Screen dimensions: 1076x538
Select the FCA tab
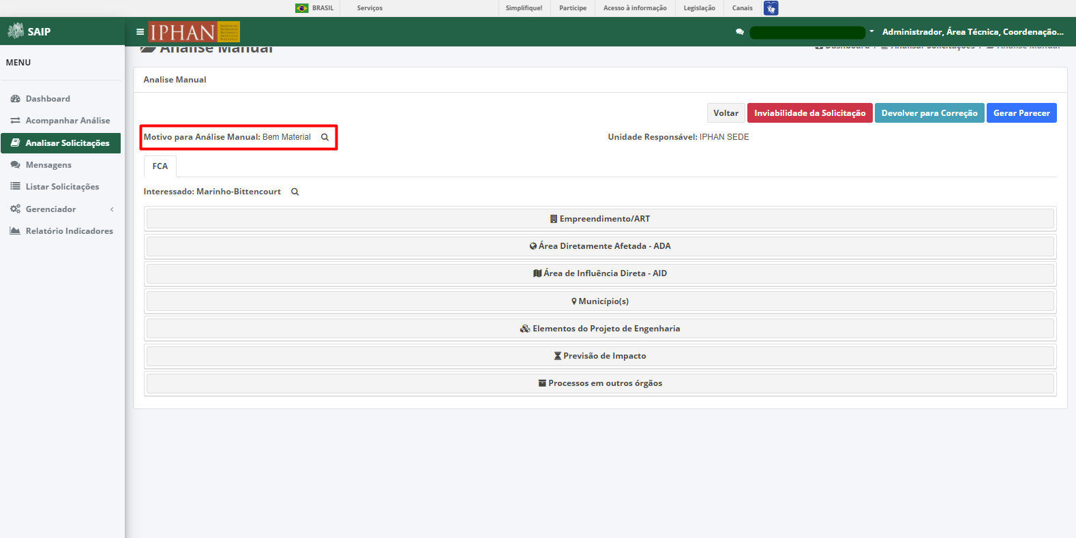[160, 166]
